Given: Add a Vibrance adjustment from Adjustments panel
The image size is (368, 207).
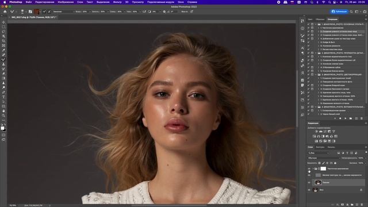Looking at the screenshot, I should coord(333,132).
